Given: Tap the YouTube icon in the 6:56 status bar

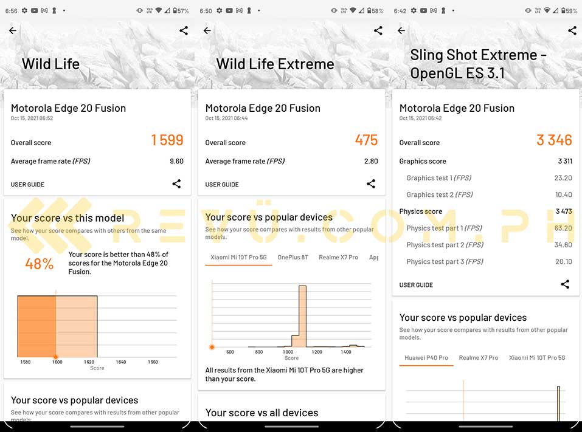Looking at the screenshot, I should pos(35,11).
